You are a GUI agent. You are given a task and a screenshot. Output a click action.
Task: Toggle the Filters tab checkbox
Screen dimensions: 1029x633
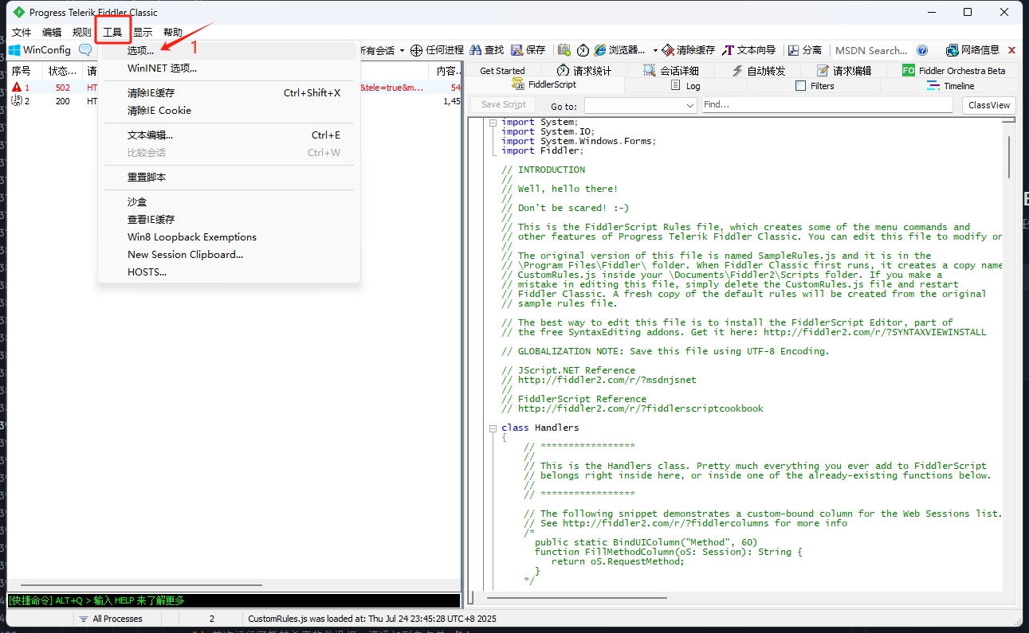(800, 86)
